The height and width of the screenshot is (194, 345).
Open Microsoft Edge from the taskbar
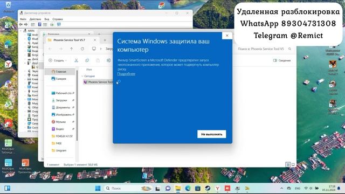pos(188,188)
